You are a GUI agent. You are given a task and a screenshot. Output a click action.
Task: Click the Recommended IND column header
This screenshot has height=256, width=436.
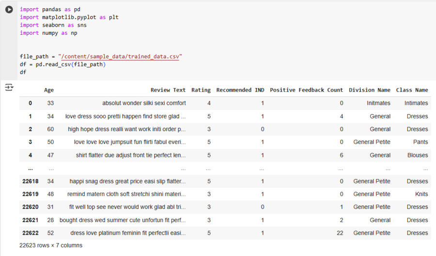pyautogui.click(x=240, y=90)
